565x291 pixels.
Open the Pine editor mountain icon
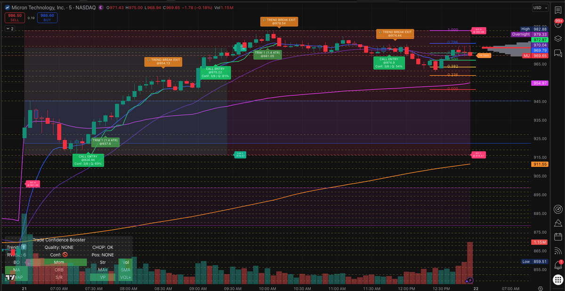558,222
